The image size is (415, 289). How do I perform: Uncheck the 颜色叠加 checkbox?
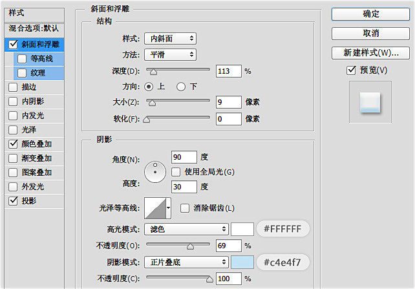(13, 144)
